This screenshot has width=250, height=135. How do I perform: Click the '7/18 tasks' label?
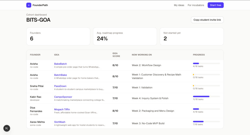pos(198,124)
